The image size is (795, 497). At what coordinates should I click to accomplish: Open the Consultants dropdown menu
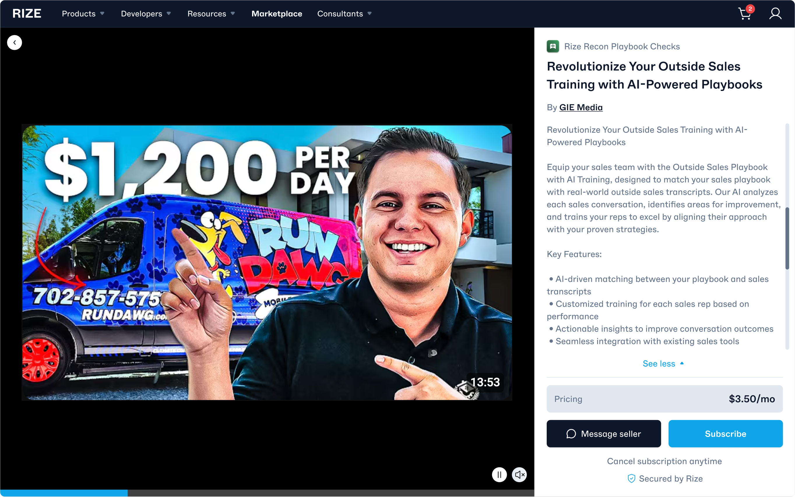(x=344, y=13)
